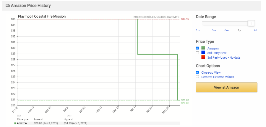
Task: Check the Remove Extreme Values box
Action: tap(197, 77)
